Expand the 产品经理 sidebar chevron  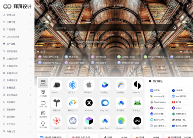[31, 29]
